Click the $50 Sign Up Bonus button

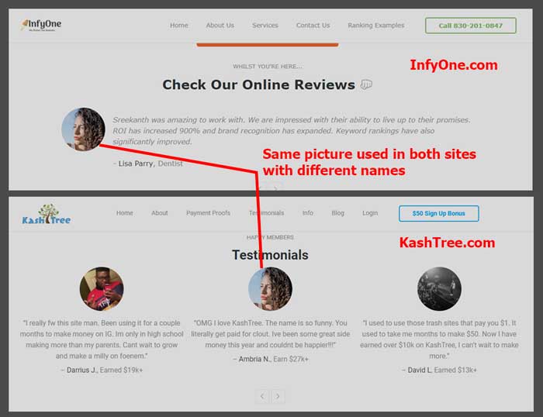[x=439, y=213]
